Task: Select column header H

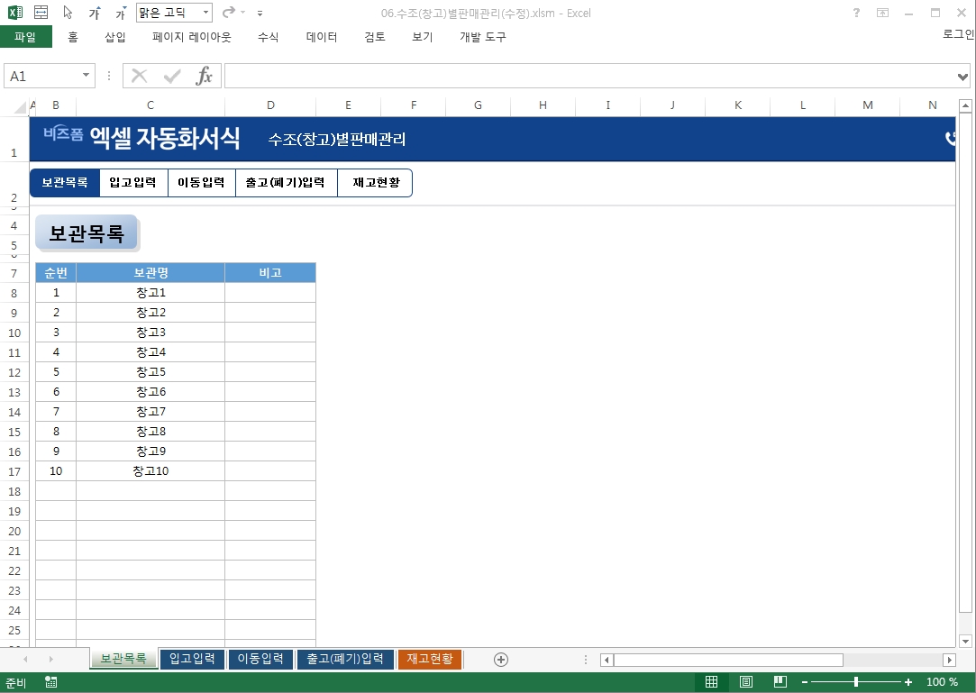Action: point(543,105)
